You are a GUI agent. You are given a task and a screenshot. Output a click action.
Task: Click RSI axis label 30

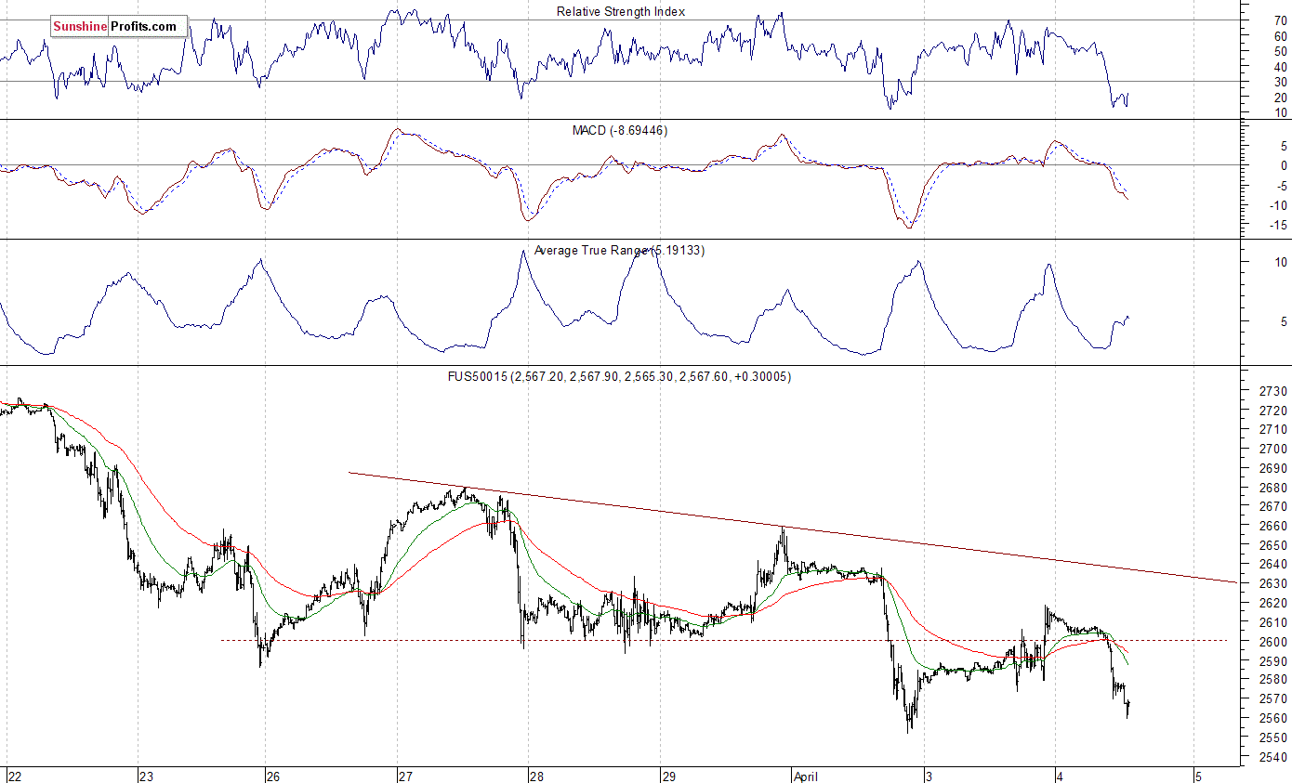point(1281,82)
